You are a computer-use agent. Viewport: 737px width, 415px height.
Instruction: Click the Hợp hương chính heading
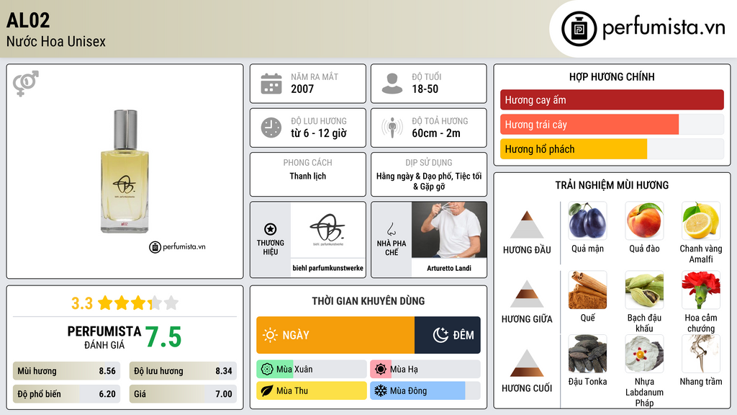click(612, 76)
